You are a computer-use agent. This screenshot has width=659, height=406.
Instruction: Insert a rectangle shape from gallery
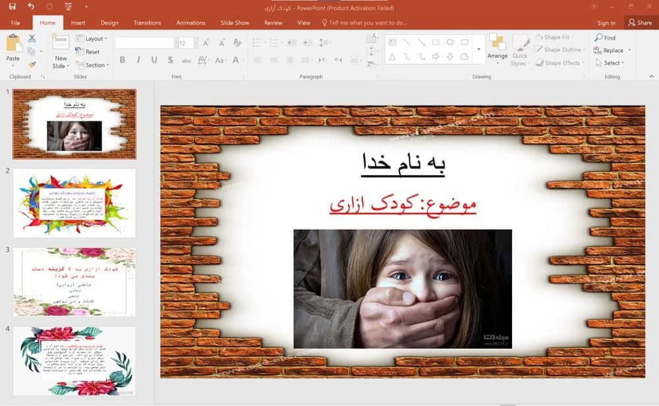click(436, 42)
